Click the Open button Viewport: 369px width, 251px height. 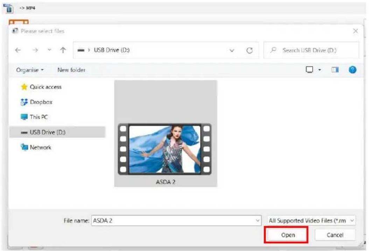[x=288, y=235]
